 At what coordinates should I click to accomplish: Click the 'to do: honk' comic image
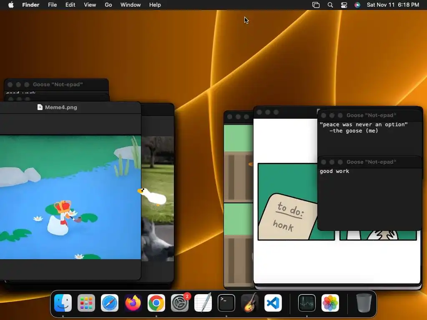(x=288, y=202)
